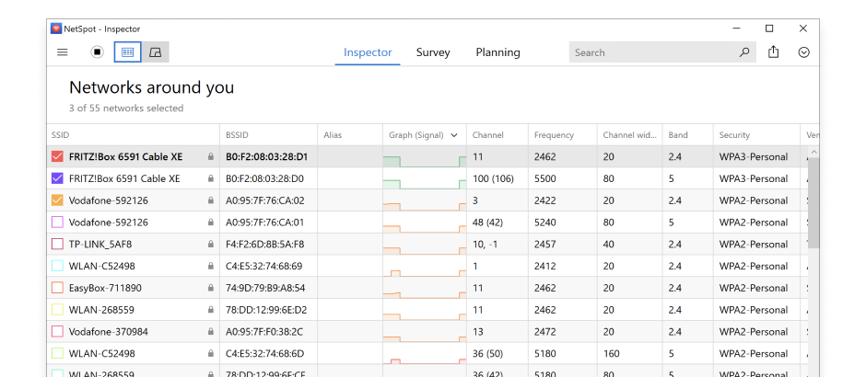This screenshot has height=377, width=866.
Task: Click the Search input field
Action: (x=654, y=52)
